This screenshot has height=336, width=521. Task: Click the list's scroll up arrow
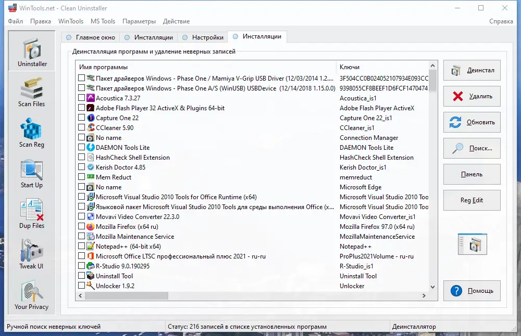coord(432,66)
